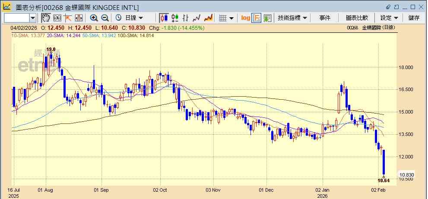The width and height of the screenshot is (428, 199).
Task: Open the 技術指標 dropdown
Action: (292, 18)
